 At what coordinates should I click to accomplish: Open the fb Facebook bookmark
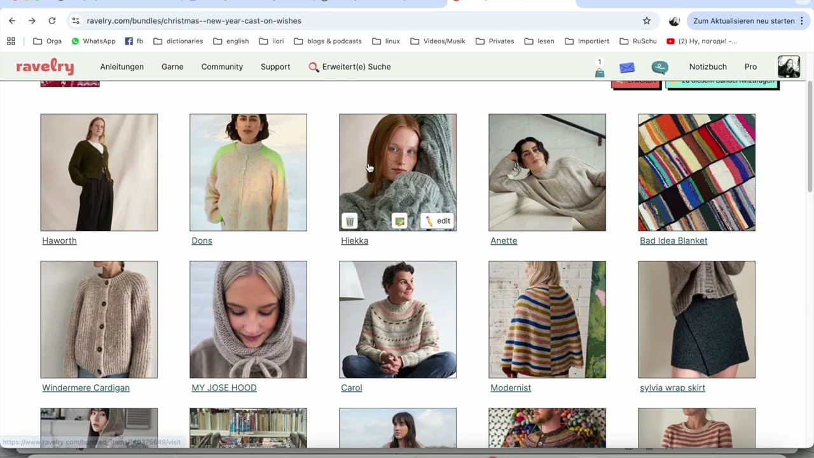(134, 41)
